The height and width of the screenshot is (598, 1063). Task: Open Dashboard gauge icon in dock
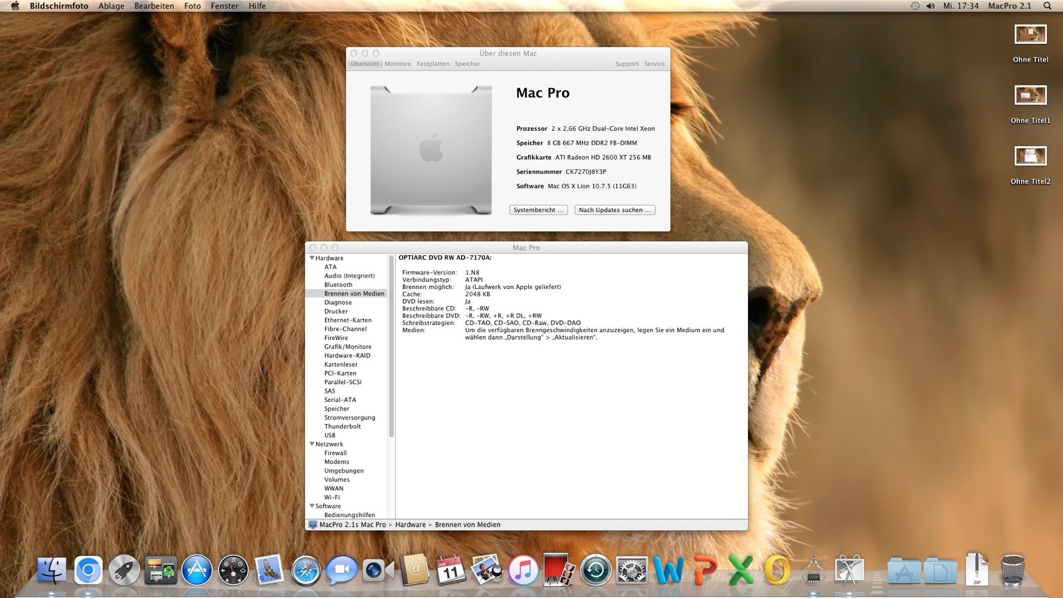tap(233, 570)
